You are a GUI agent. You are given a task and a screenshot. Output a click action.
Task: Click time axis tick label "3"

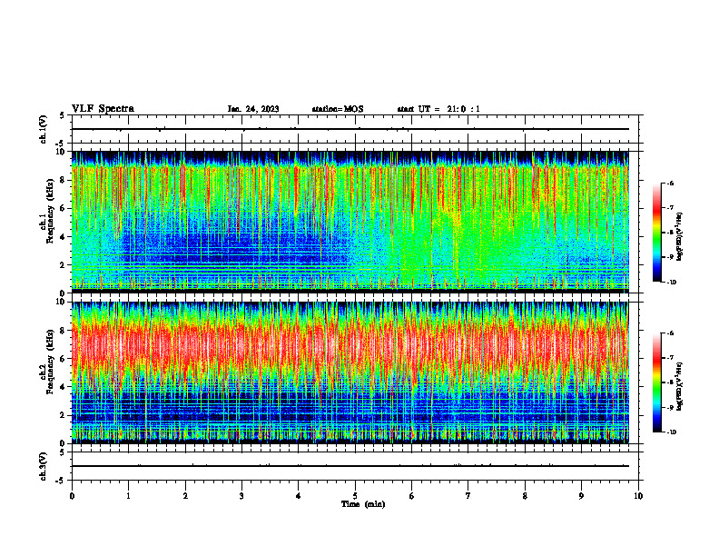[x=241, y=496]
